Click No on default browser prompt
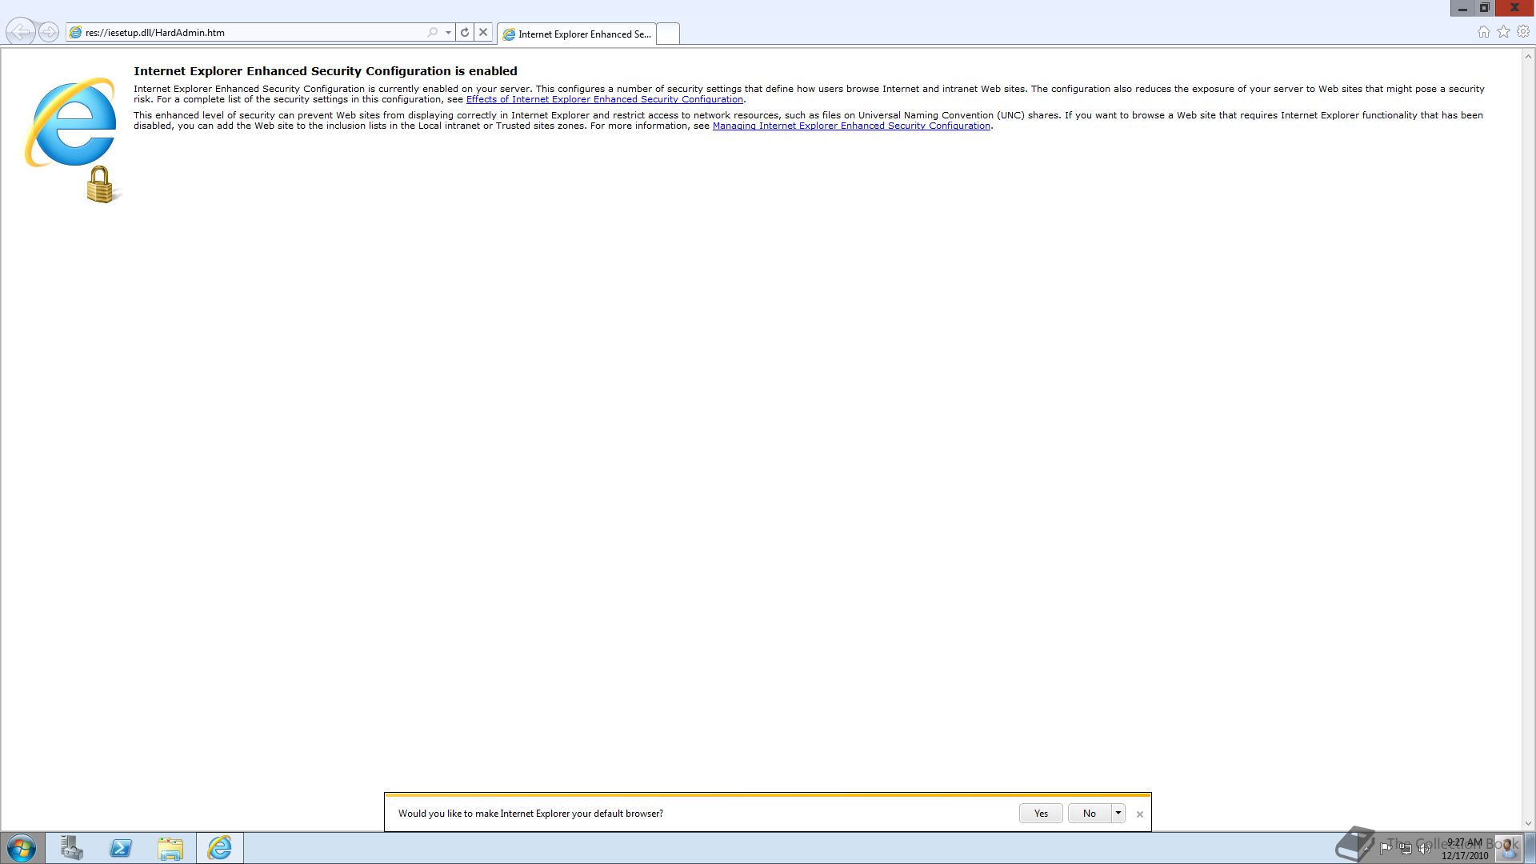1536x864 pixels. tap(1089, 814)
